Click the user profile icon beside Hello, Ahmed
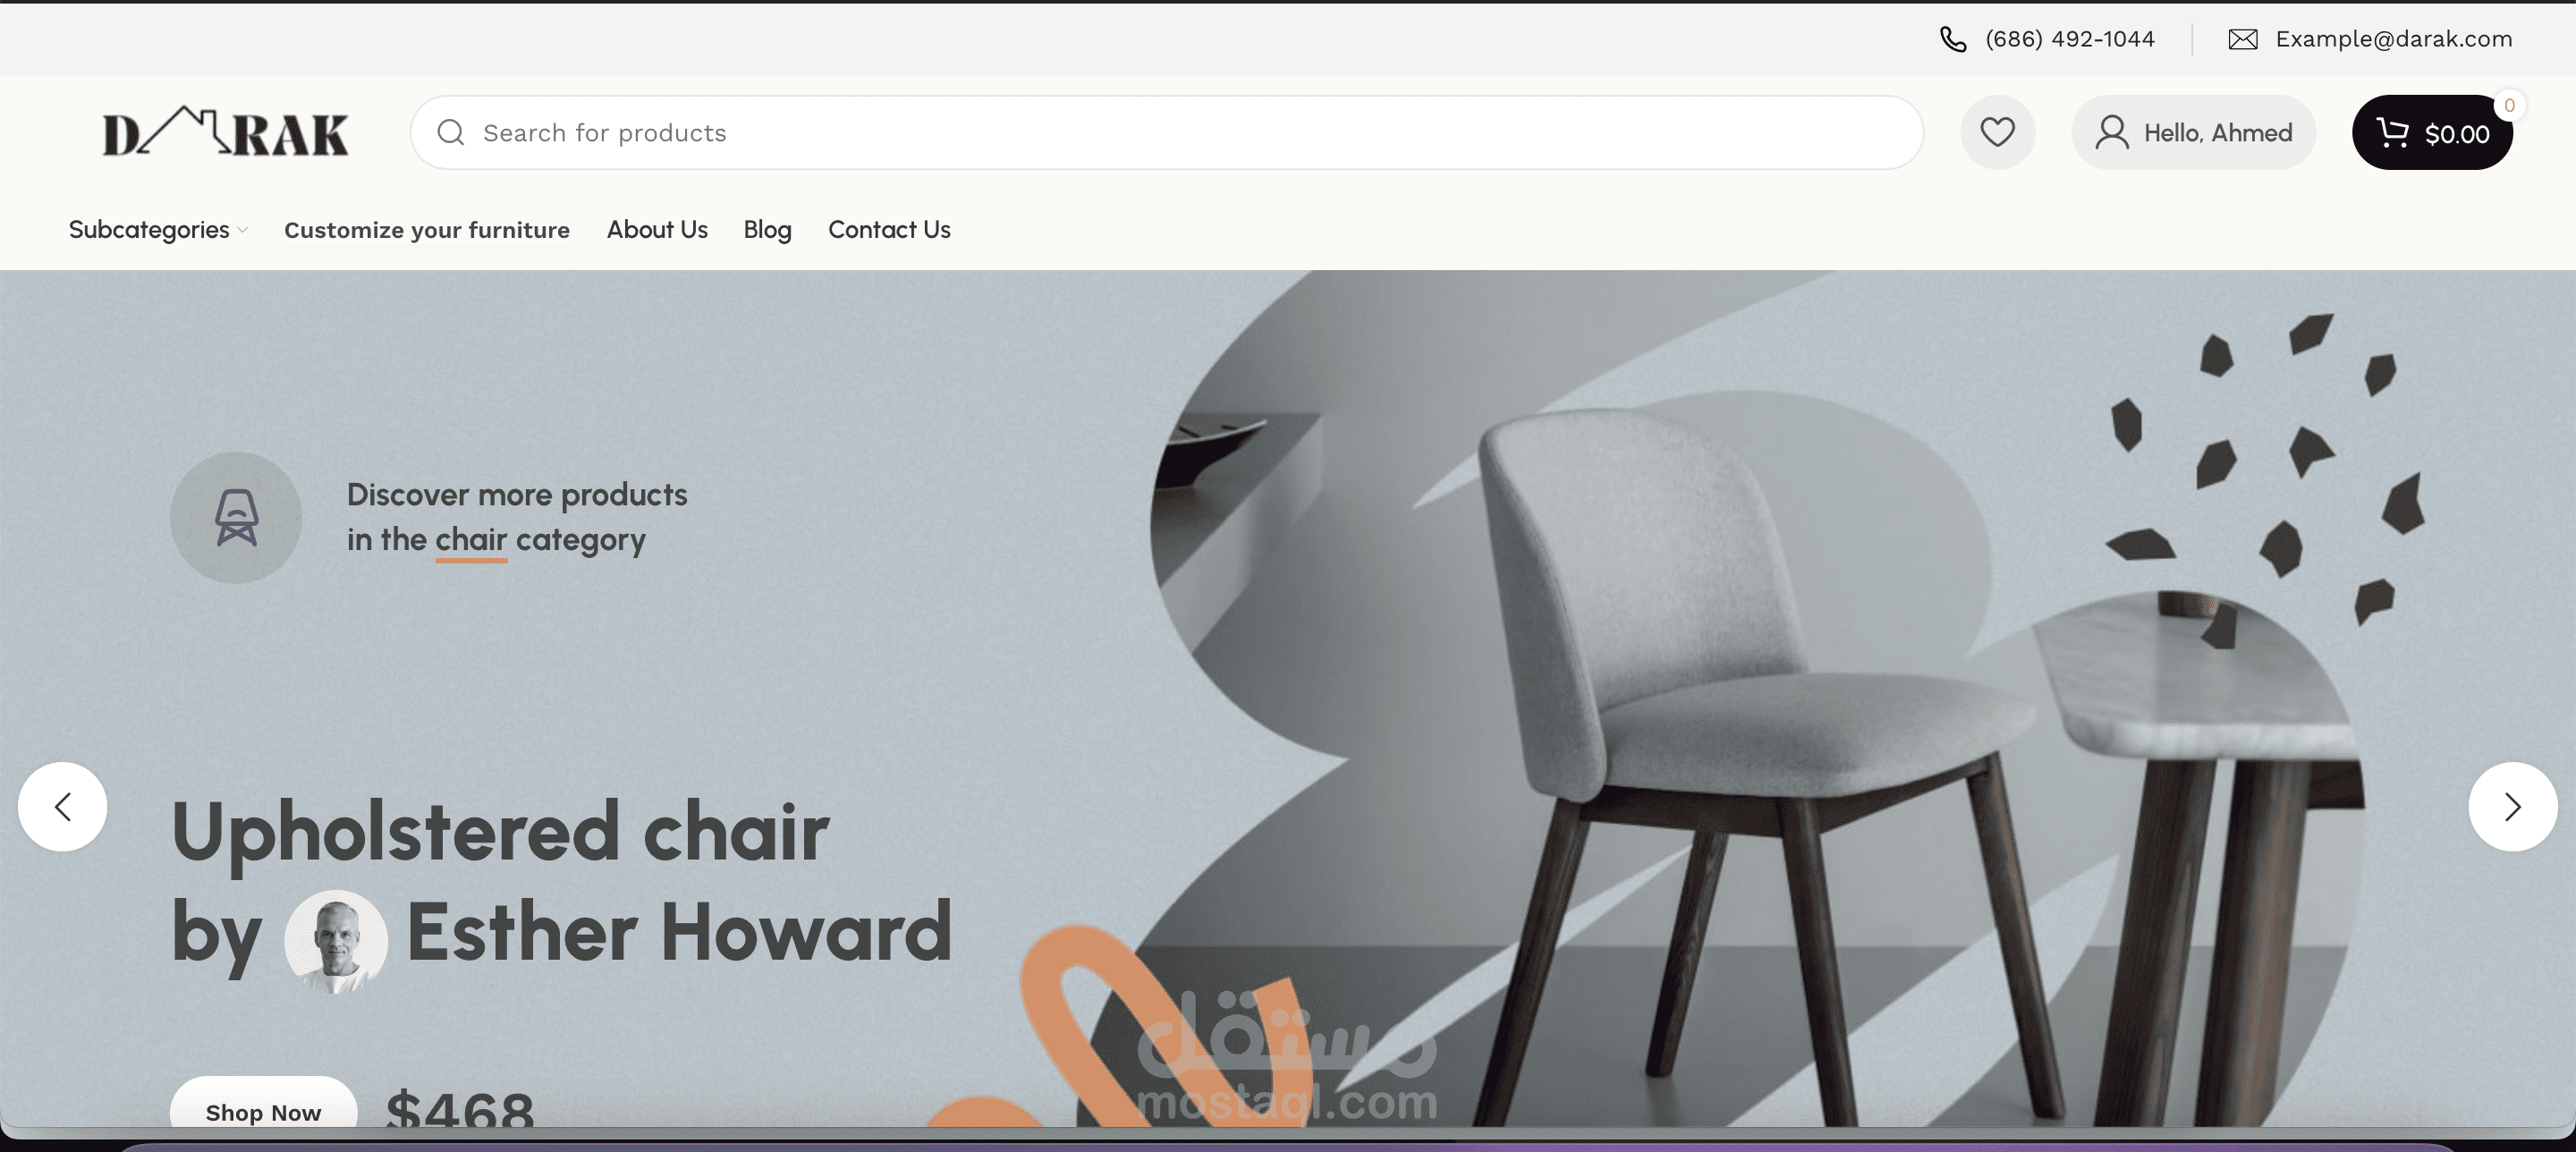Image resolution: width=2576 pixels, height=1152 pixels. click(x=2111, y=132)
